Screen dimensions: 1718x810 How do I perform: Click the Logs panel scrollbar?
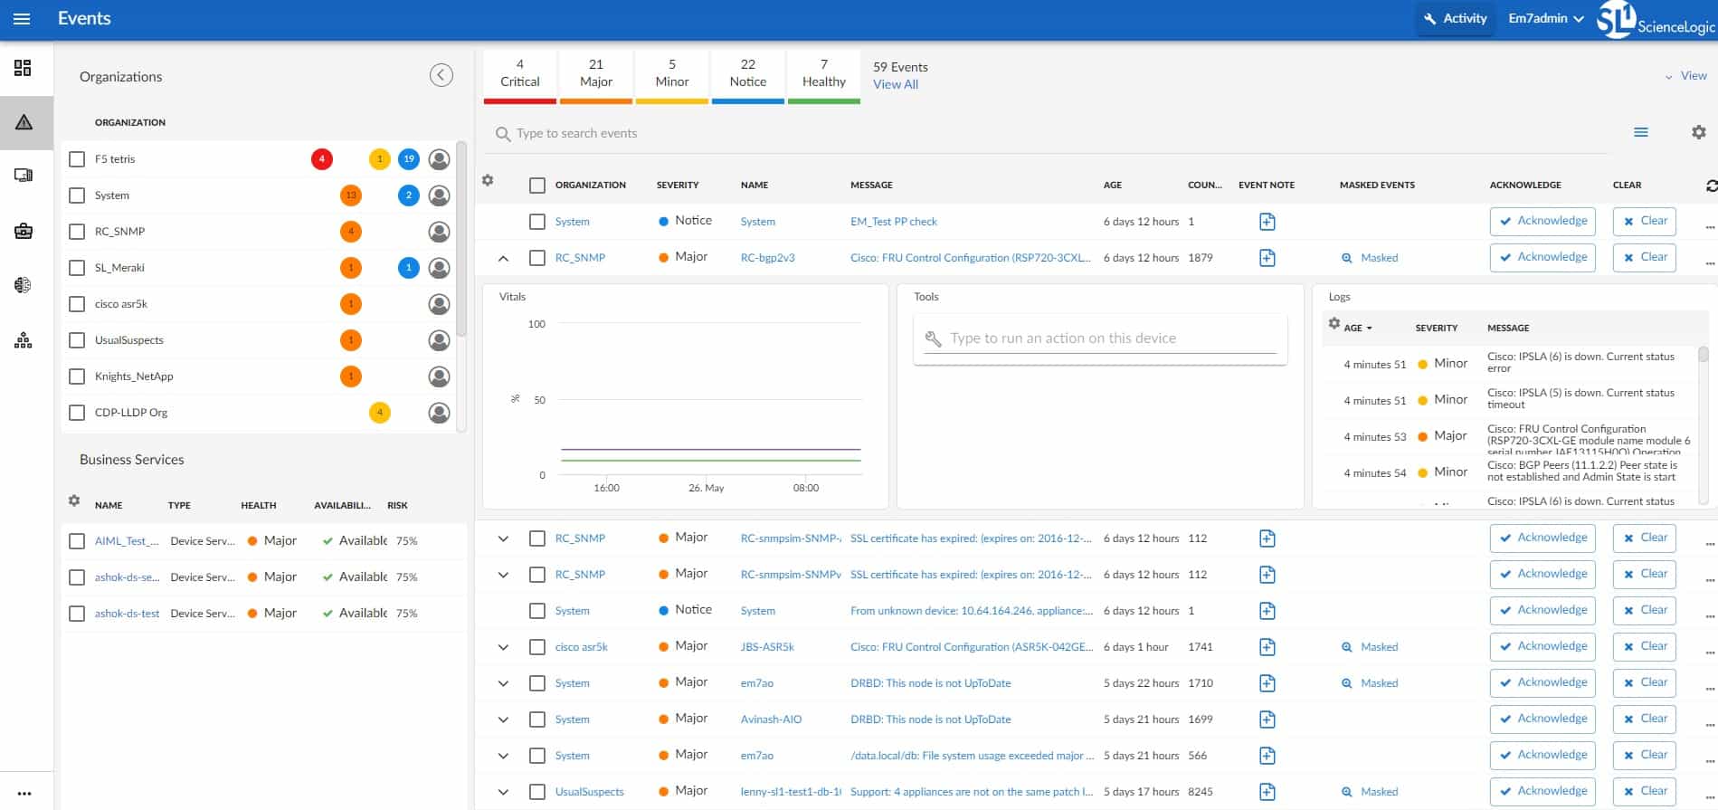click(1704, 355)
